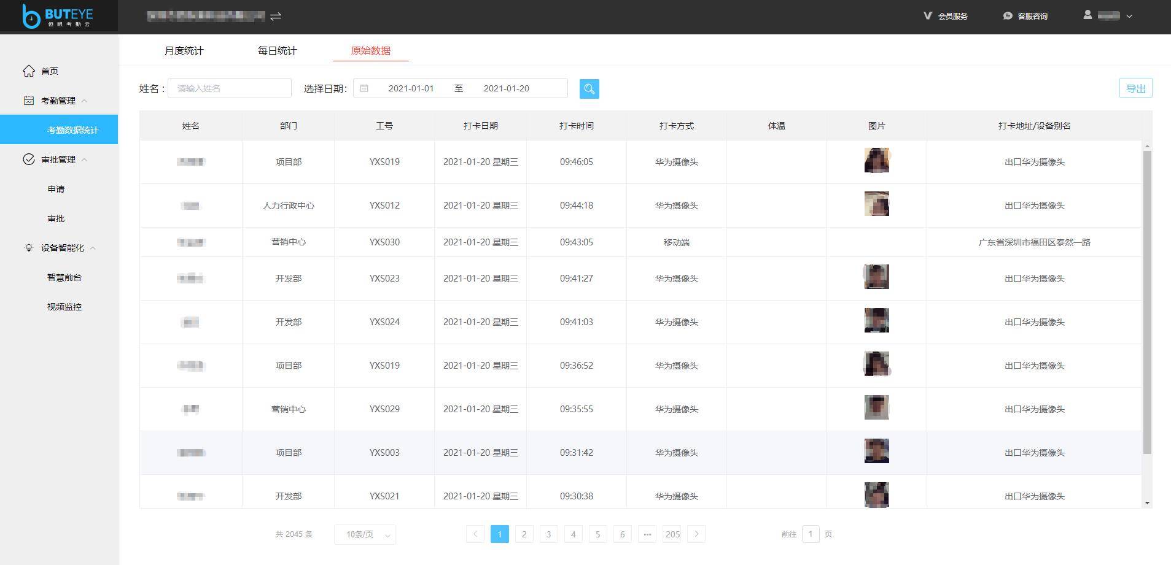The width and height of the screenshot is (1171, 565).
Task: Select the 审批管理 checkmark icon in sidebar
Action: tap(29, 159)
